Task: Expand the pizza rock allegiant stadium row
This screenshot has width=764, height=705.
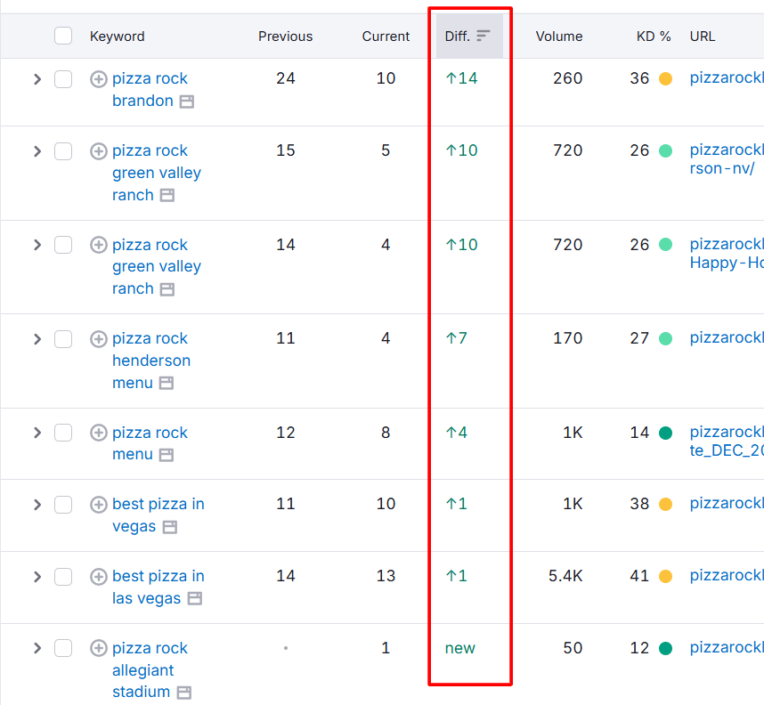Action: [x=37, y=648]
